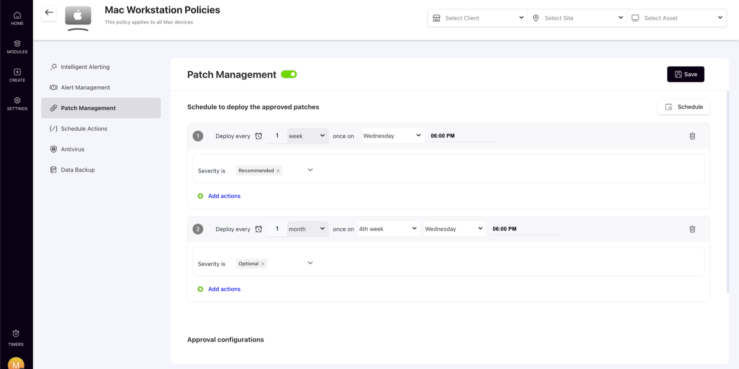The width and height of the screenshot is (739, 369).
Task: Remove the Optional severity tag
Action: (263, 263)
